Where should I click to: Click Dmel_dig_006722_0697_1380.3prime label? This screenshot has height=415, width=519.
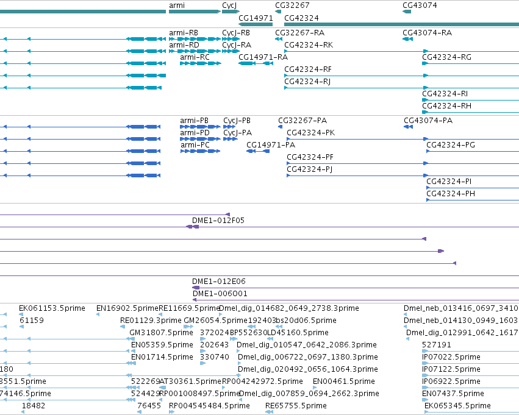tap(308, 358)
